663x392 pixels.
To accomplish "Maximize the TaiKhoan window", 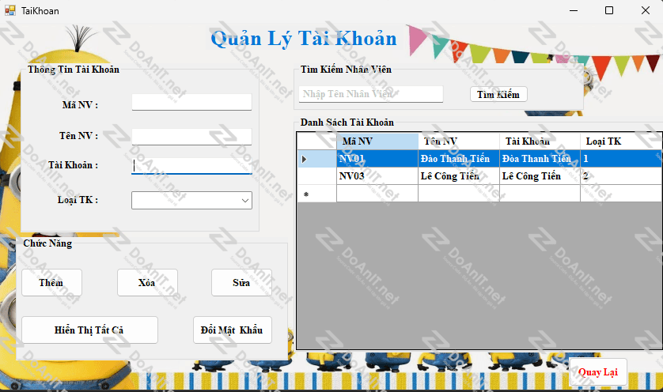I will tap(609, 10).
